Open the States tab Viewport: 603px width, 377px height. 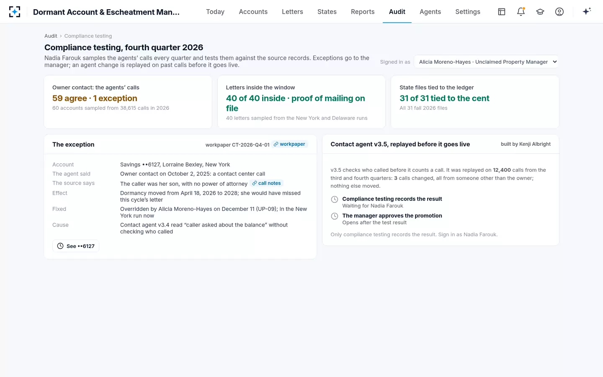pyautogui.click(x=327, y=12)
